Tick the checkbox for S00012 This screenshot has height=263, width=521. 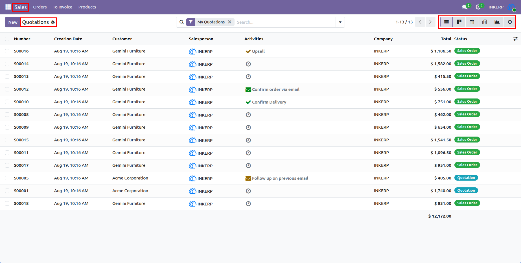click(7, 89)
